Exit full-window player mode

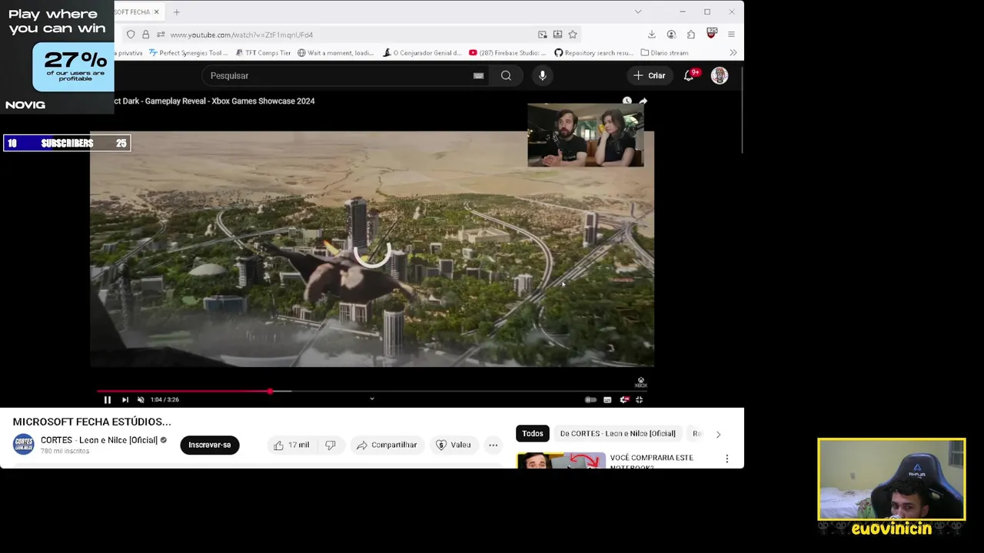(x=639, y=399)
